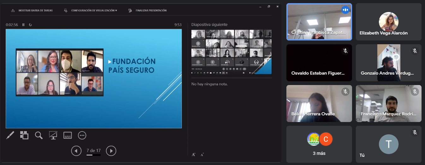Image resolution: width=425 pixels, height=165 pixels.
Task: Click Diapositiva siguiente label
Action: point(209,25)
